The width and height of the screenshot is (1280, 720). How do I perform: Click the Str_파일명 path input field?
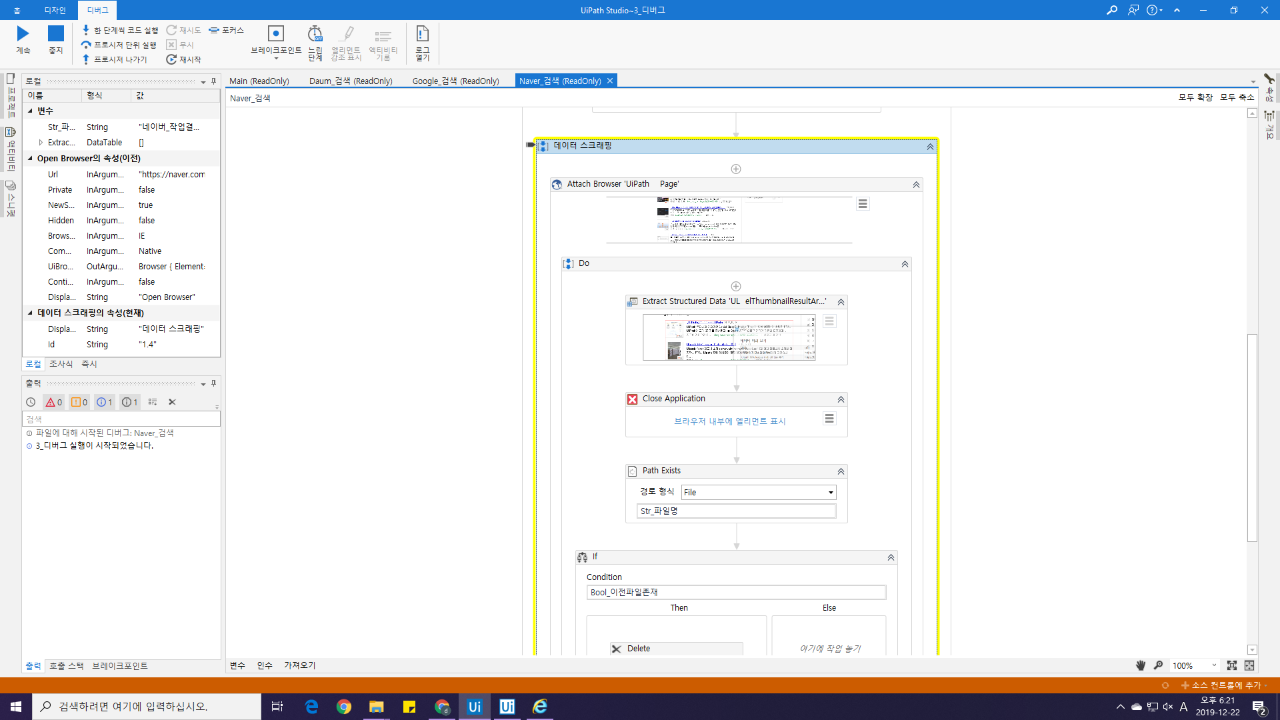736,511
